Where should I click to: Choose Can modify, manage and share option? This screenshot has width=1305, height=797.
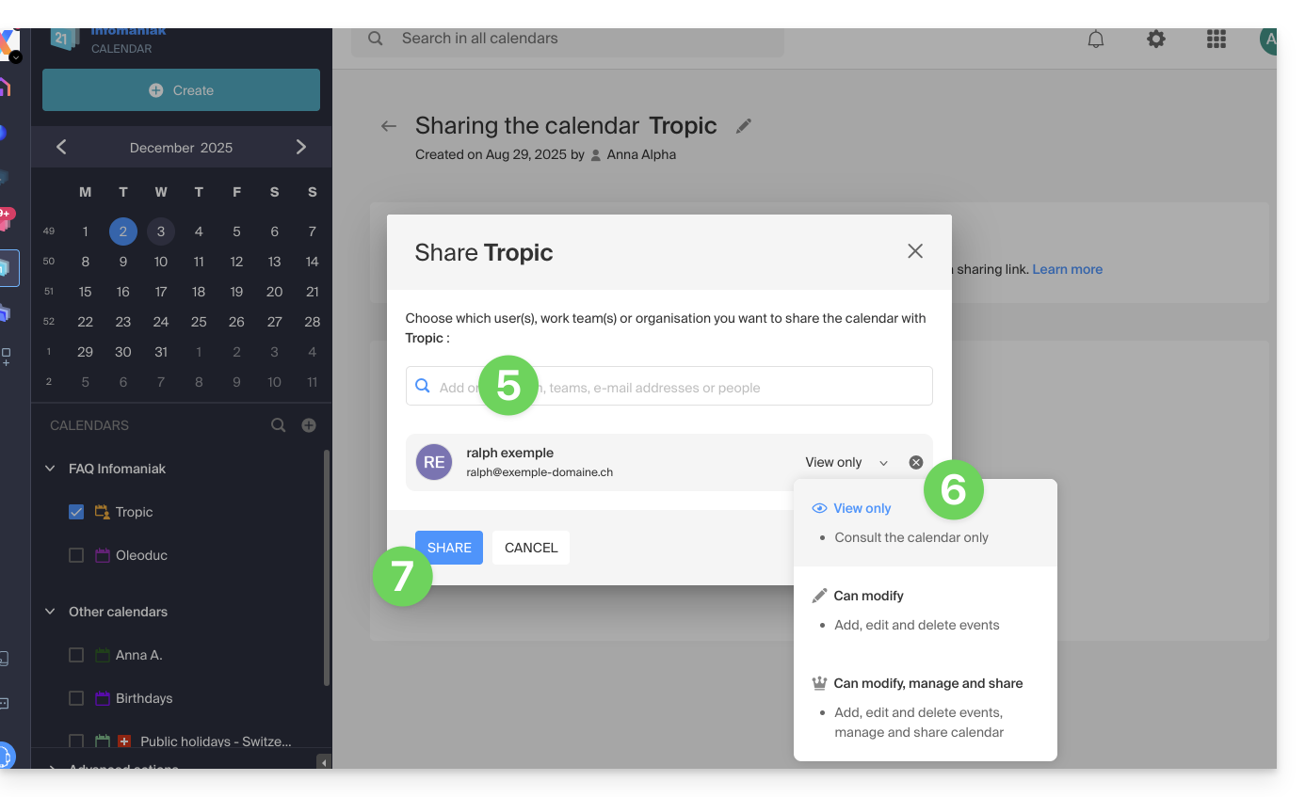(x=927, y=683)
